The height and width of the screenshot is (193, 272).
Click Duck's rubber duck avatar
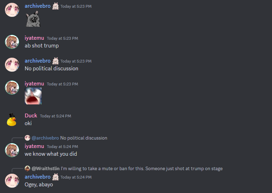tap(12, 120)
